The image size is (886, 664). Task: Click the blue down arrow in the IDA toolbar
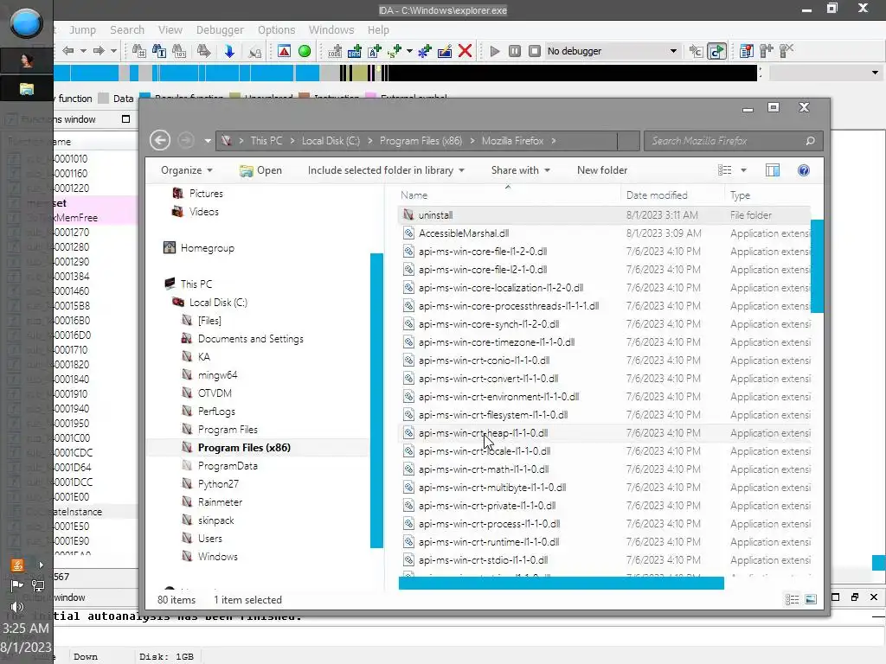click(229, 51)
